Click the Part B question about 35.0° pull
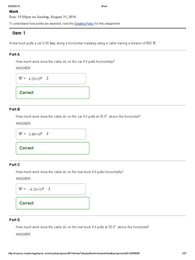Viewport: 195px width, 260px height. click(x=78, y=117)
